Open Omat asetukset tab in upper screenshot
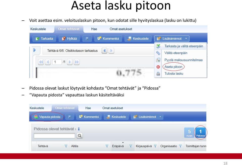Image resolution: width=242 pixels, height=165 pixels. pyautogui.click(x=121, y=29)
